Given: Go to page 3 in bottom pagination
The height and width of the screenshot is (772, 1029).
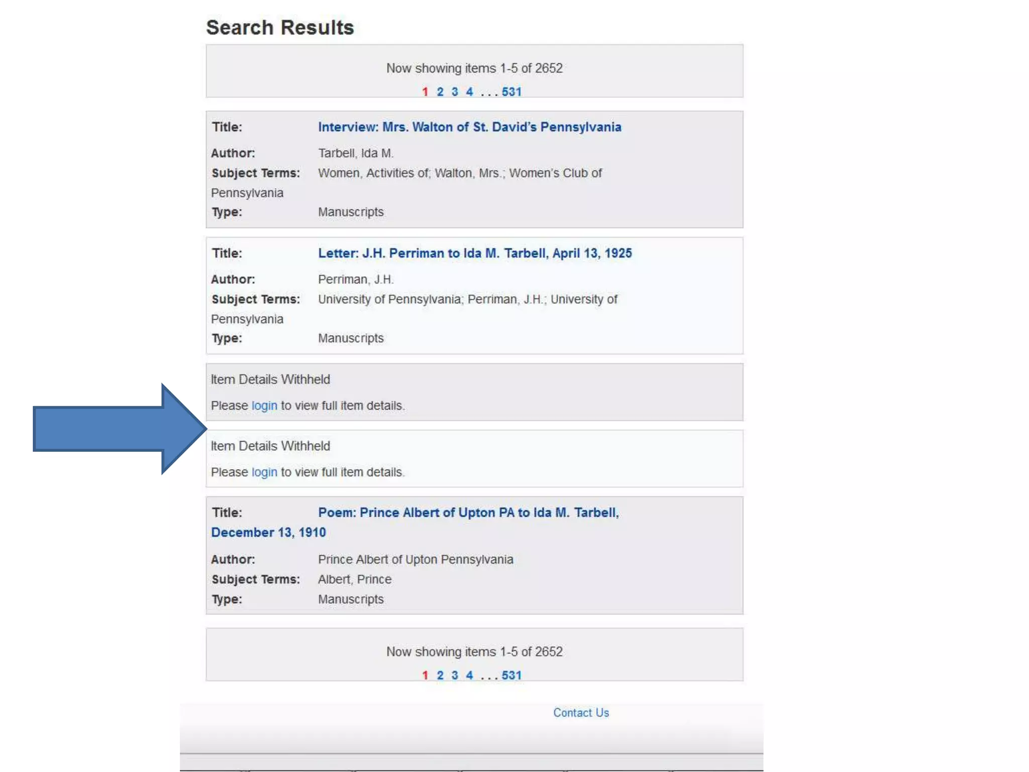Looking at the screenshot, I should (454, 675).
